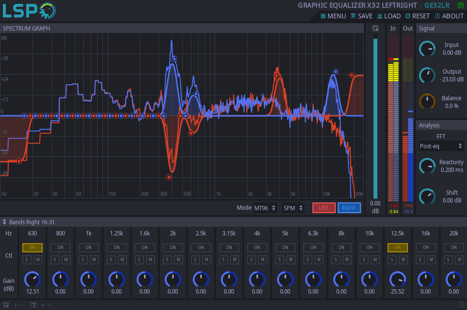Click SAVE in the top menu
Screen dimensions: 467x310
[x=361, y=16]
